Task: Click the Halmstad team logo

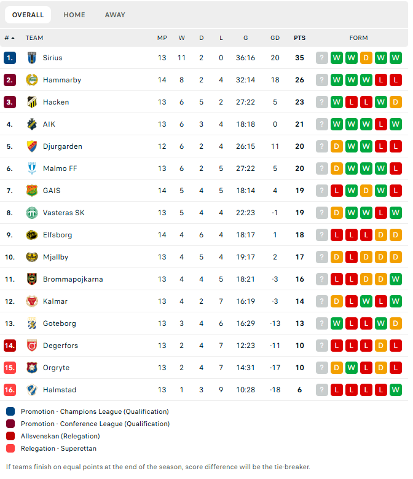Action: coord(32,390)
